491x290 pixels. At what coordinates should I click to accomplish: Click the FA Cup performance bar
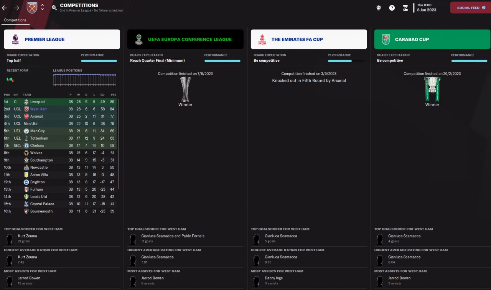click(x=346, y=61)
